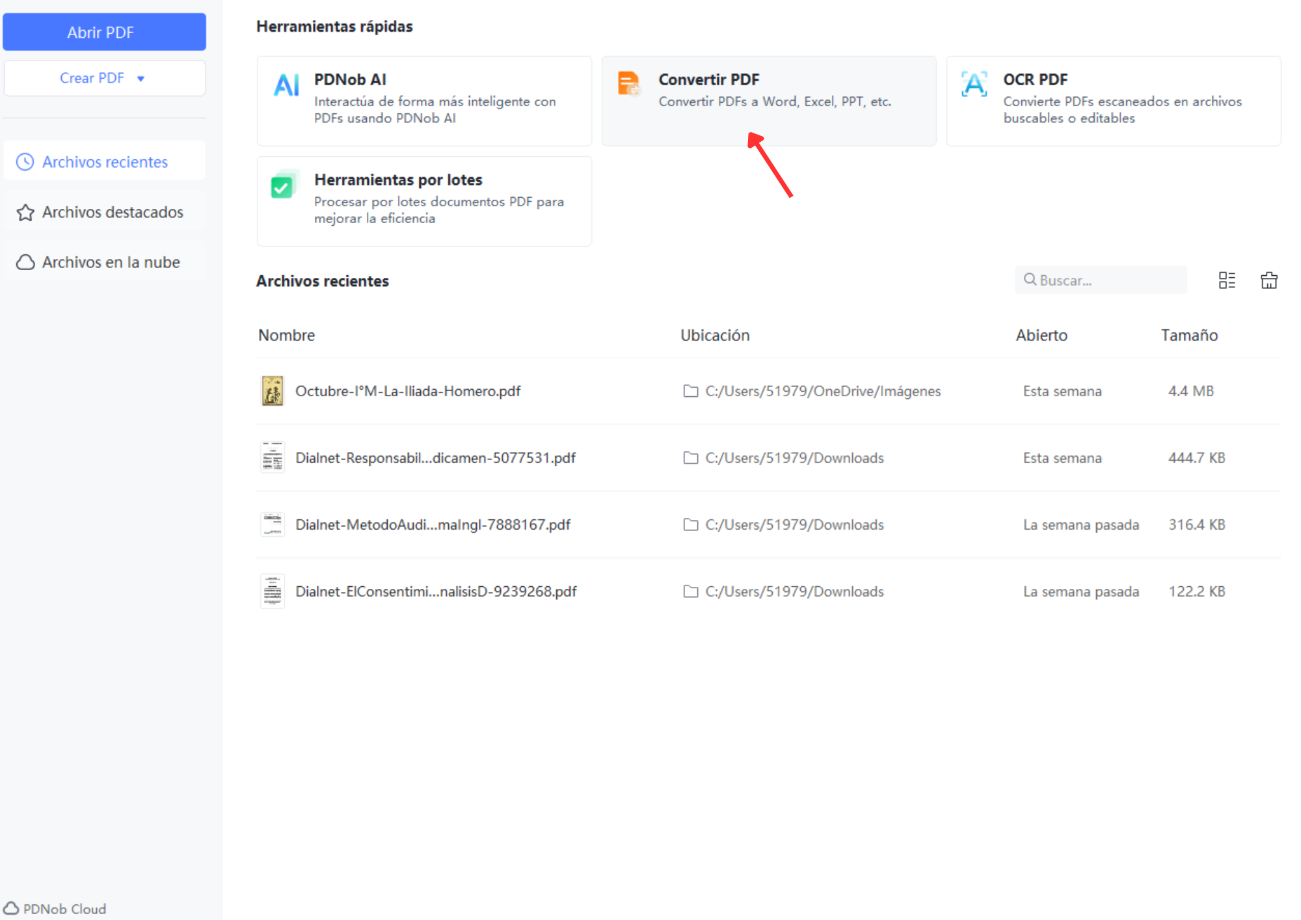Click thumbnail of Dialnet-MetodoAudi file

[x=273, y=524]
